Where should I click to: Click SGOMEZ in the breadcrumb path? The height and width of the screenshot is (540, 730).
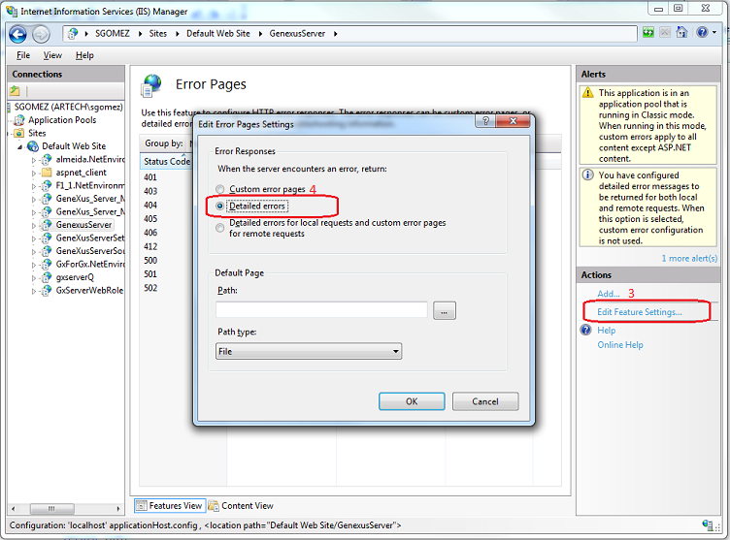click(x=113, y=34)
